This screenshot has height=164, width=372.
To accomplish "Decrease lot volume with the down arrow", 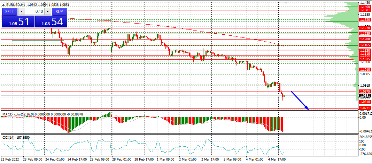I will click(x=22, y=11).
